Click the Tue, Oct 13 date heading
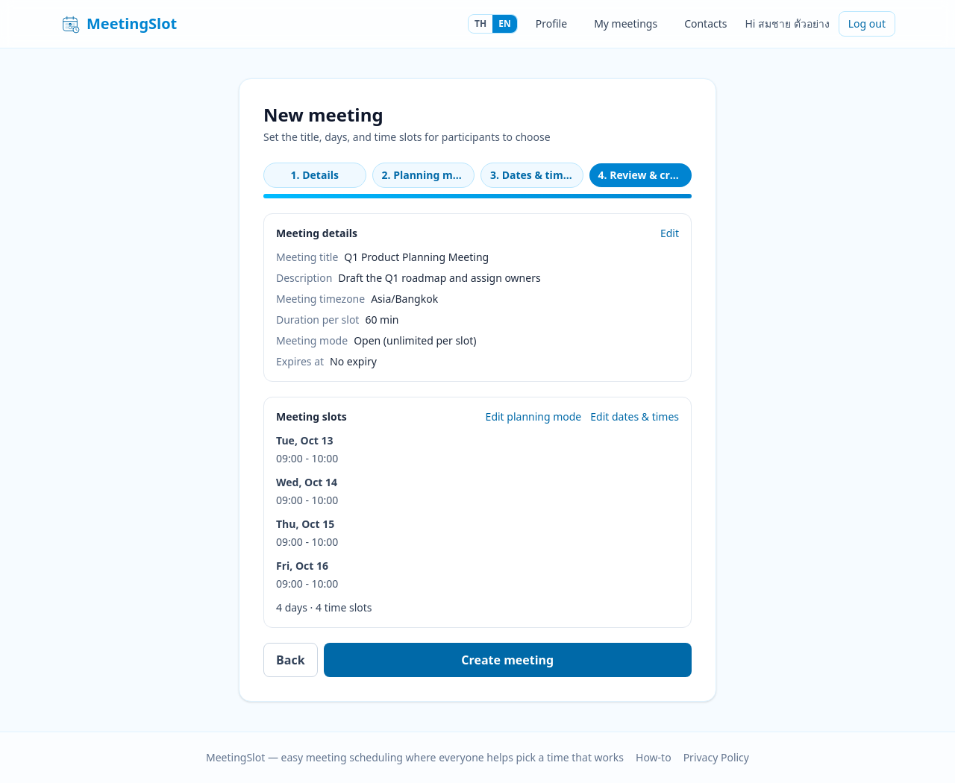 click(304, 441)
